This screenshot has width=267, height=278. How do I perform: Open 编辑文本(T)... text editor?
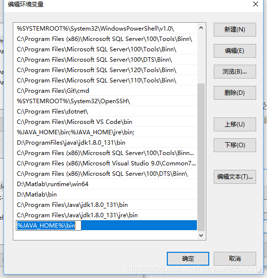235,177
